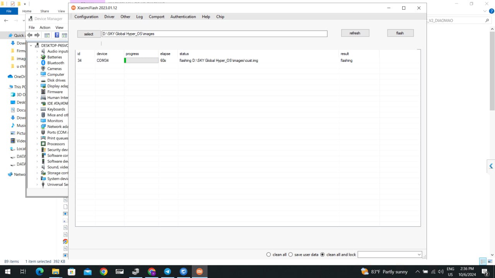Click the OneDrive icon in Explorer sidebar
This screenshot has width=495, height=278.
tap(10, 76)
